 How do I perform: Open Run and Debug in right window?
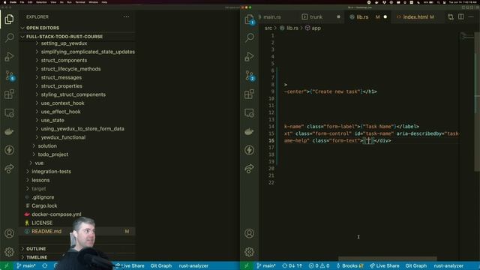pos(250,57)
